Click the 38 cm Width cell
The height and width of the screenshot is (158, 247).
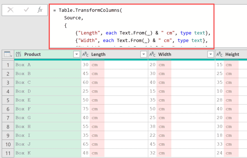coord(181,127)
